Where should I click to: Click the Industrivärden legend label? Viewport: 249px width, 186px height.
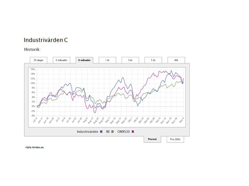click(87, 131)
